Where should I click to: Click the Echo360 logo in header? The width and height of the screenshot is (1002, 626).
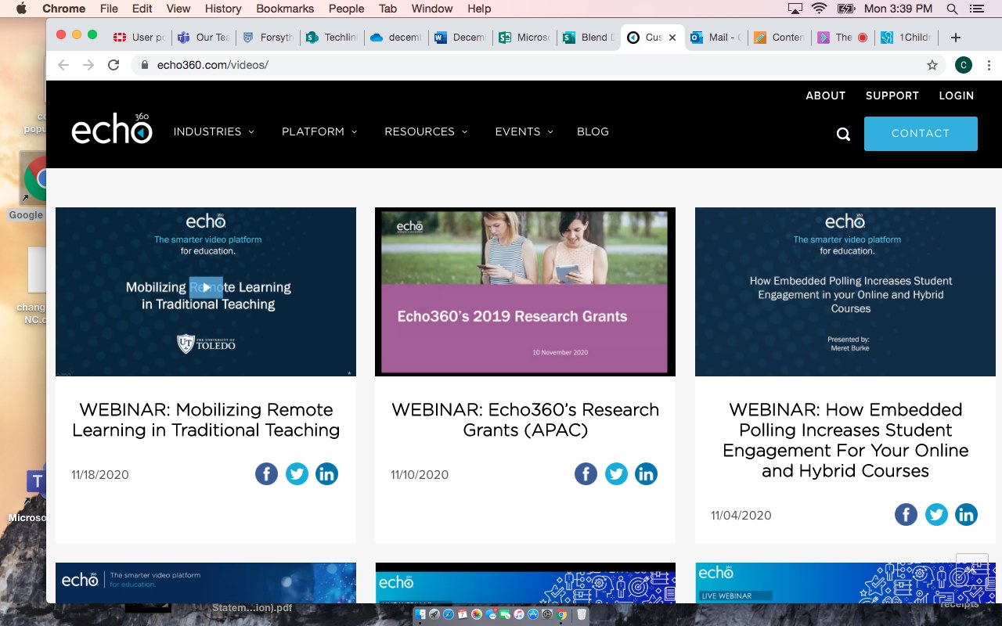pyautogui.click(x=112, y=130)
